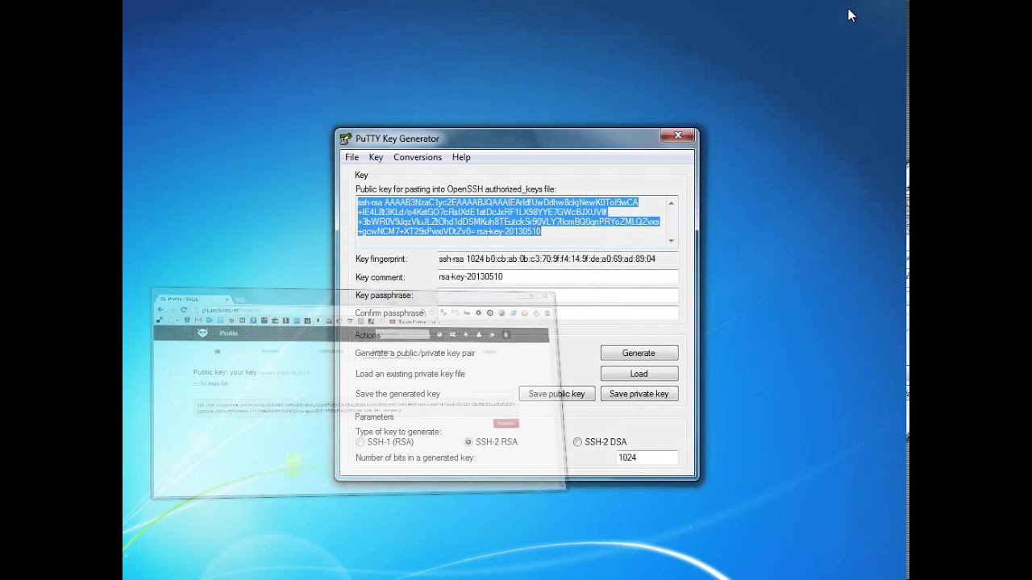Open the File menu in PuTTY Key Generator
The width and height of the screenshot is (1032, 580).
click(352, 157)
